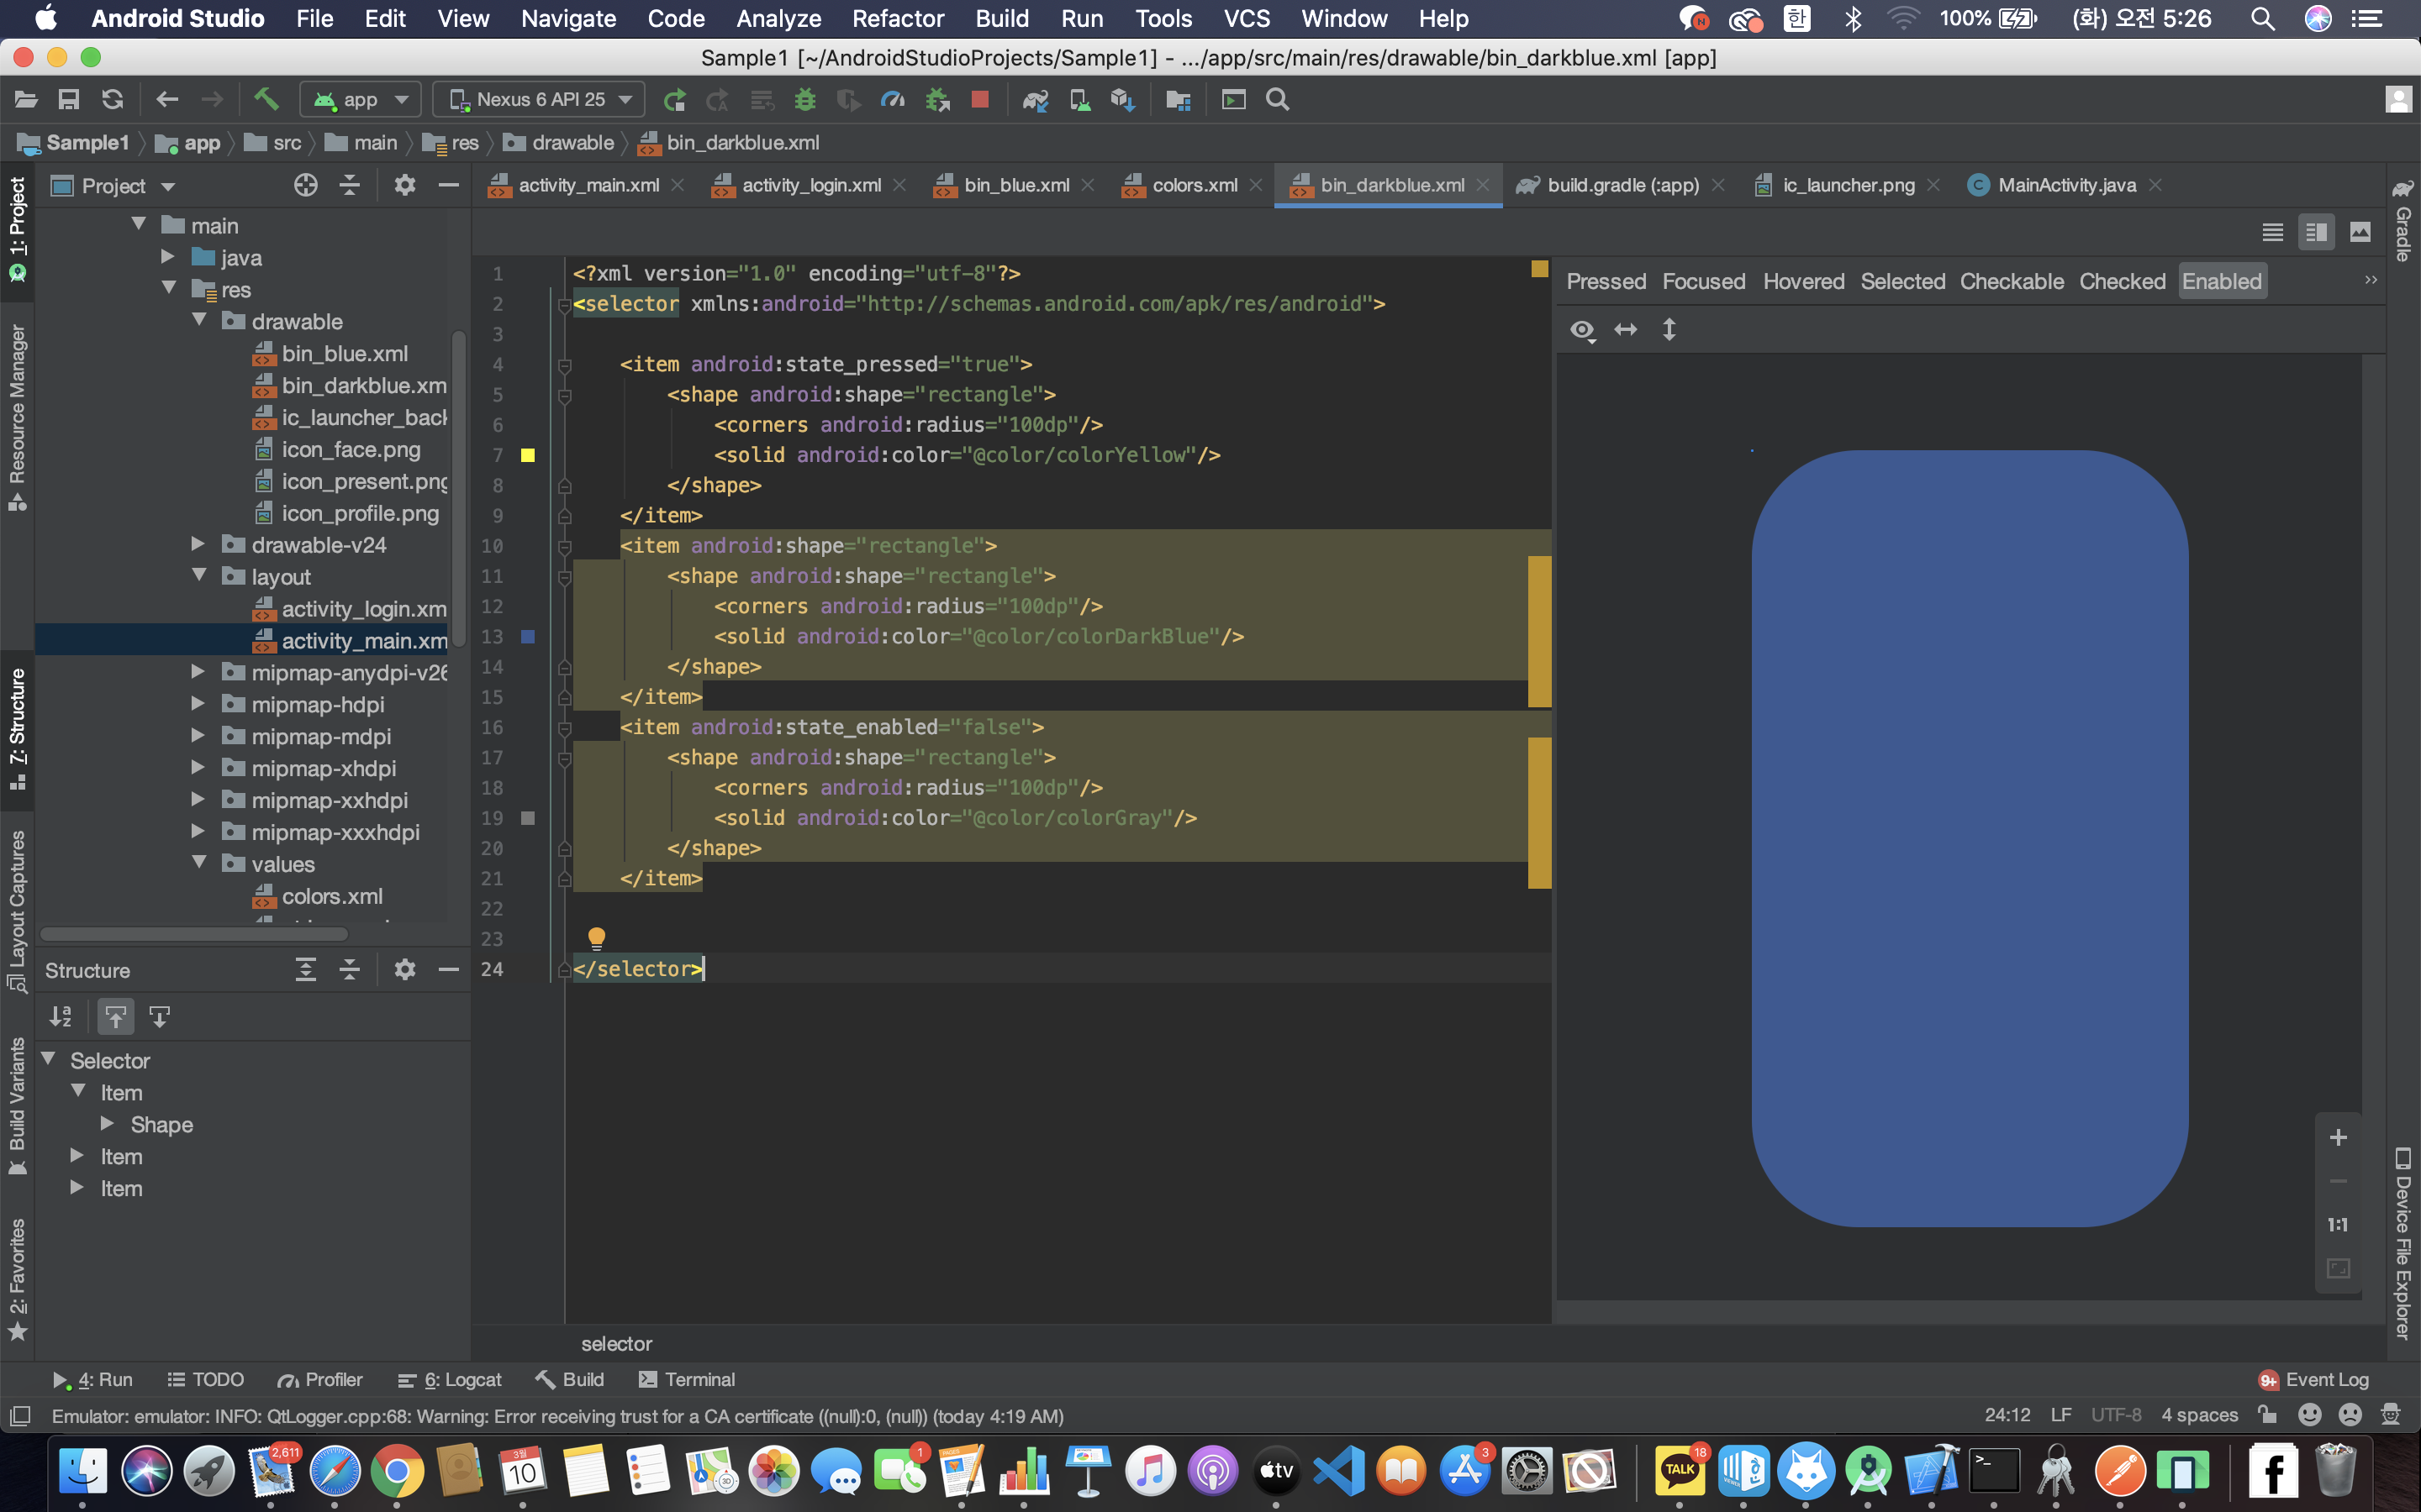Open the app run configuration dropdown
This screenshot has height=1512, width=2421.
click(x=361, y=99)
